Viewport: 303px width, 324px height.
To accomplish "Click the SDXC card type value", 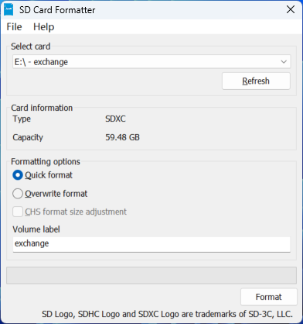I will 115,119.
